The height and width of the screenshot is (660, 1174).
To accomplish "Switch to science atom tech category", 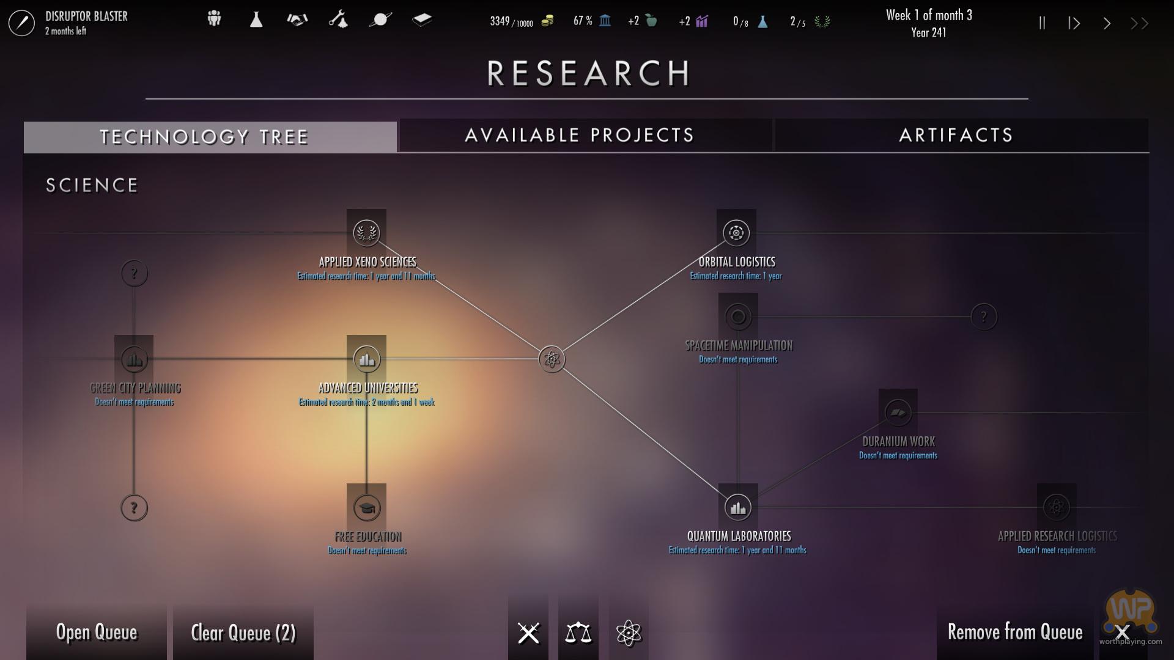I will pos(629,633).
